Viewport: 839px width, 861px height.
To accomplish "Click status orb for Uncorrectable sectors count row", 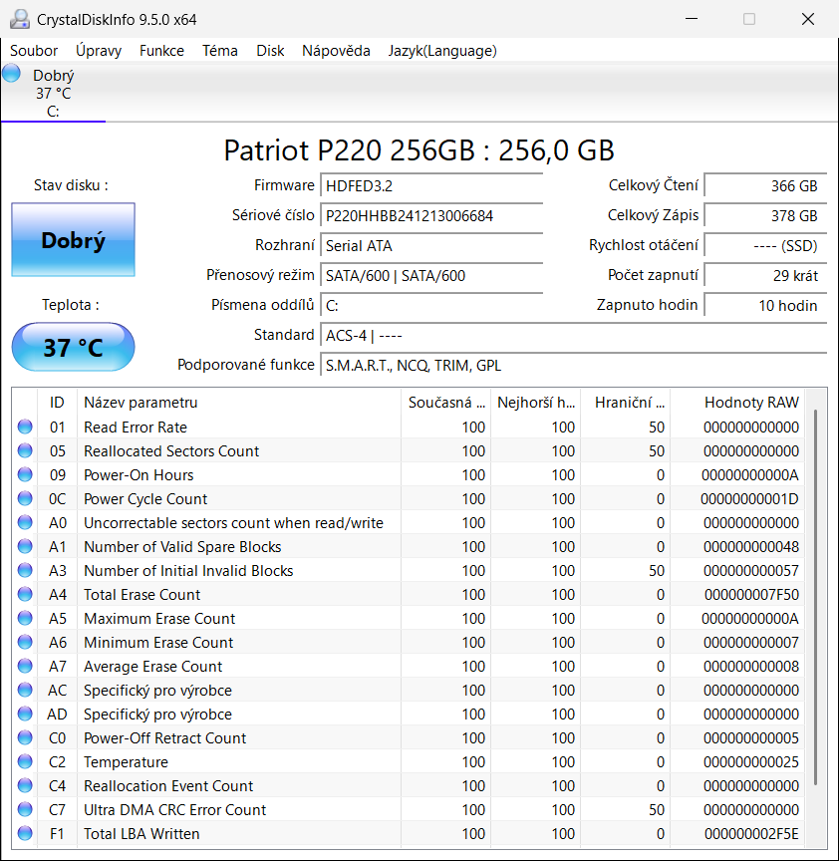I will point(25,522).
